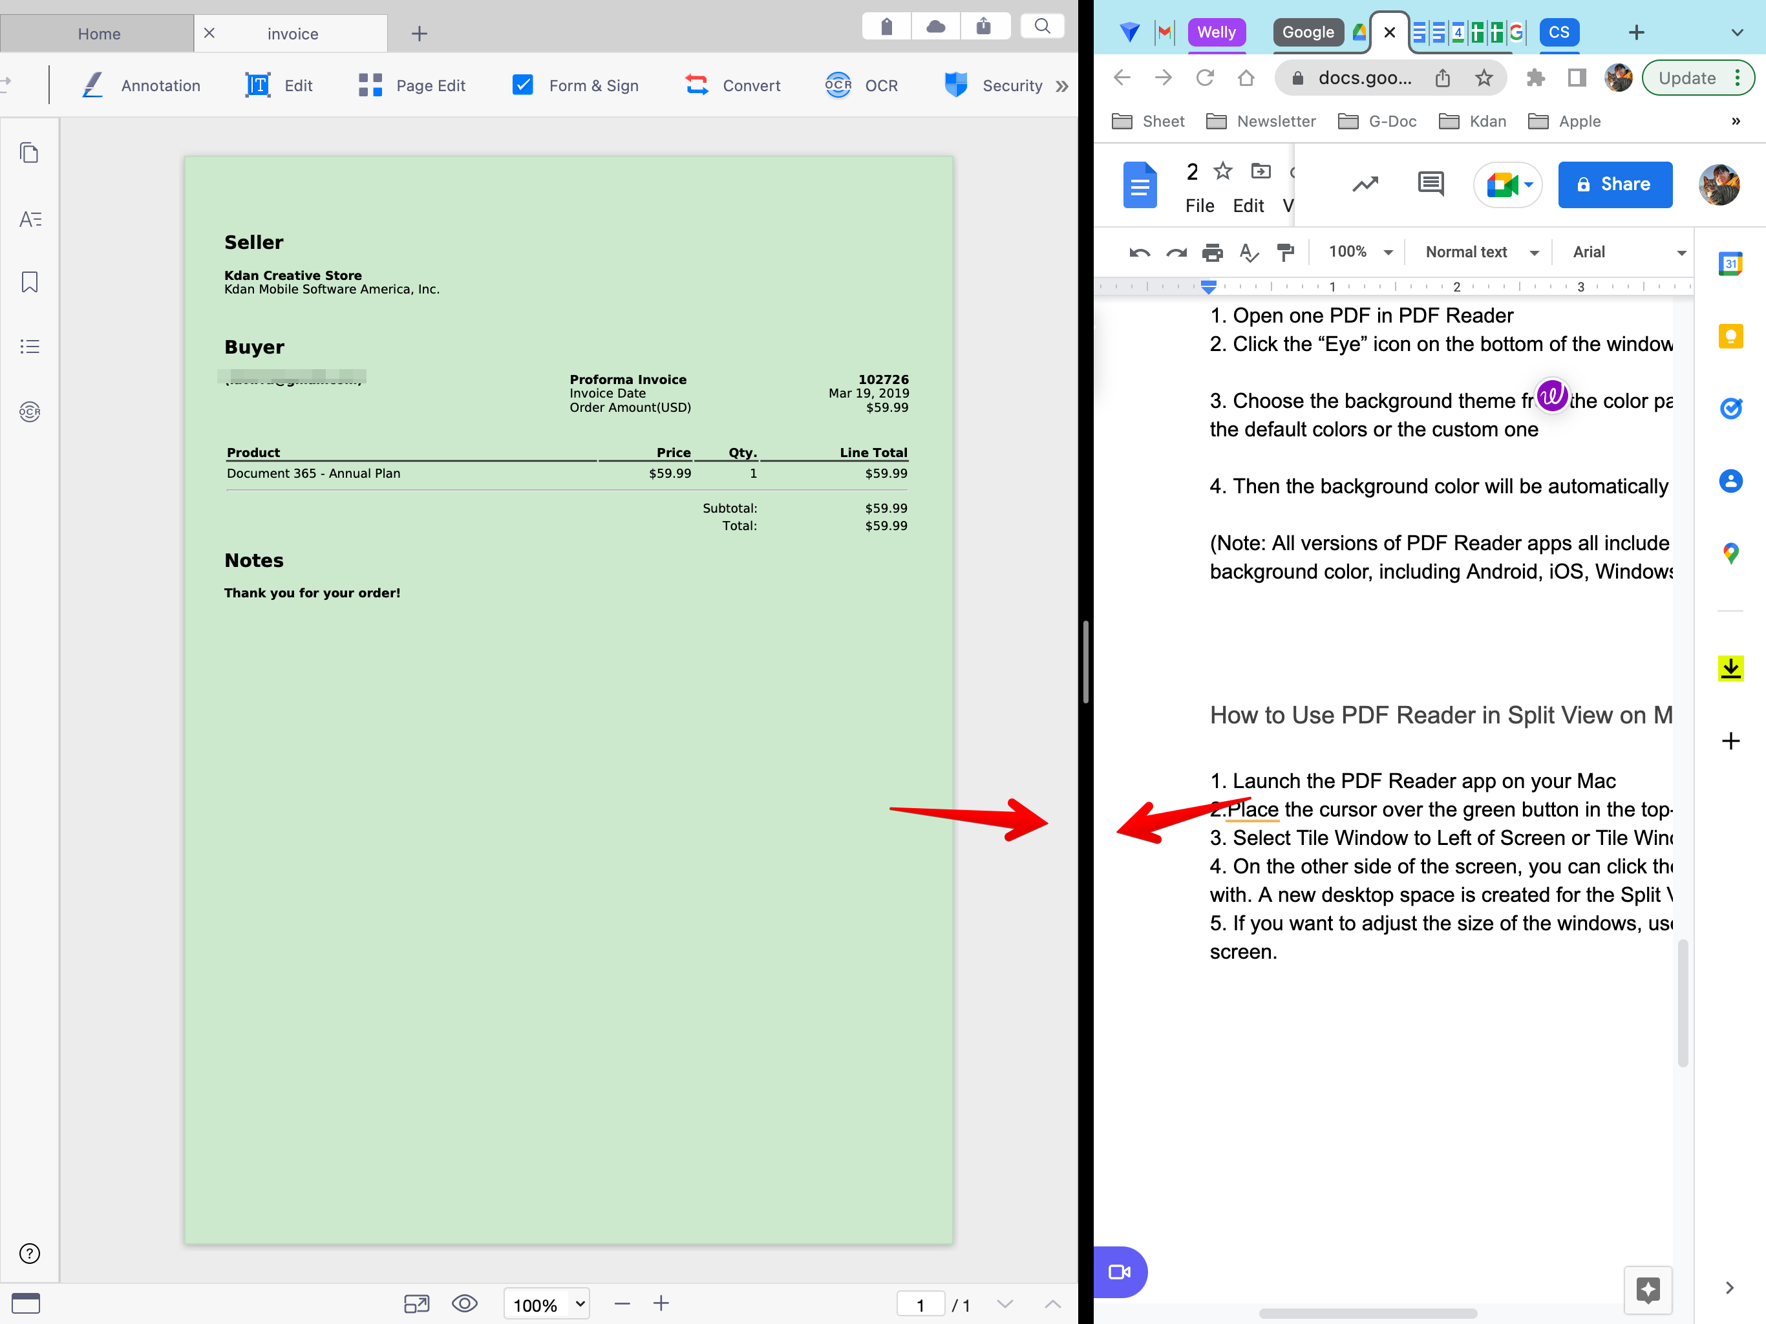This screenshot has width=1766, height=1324.
Task: Switch to the Home tab
Action: [x=98, y=34]
